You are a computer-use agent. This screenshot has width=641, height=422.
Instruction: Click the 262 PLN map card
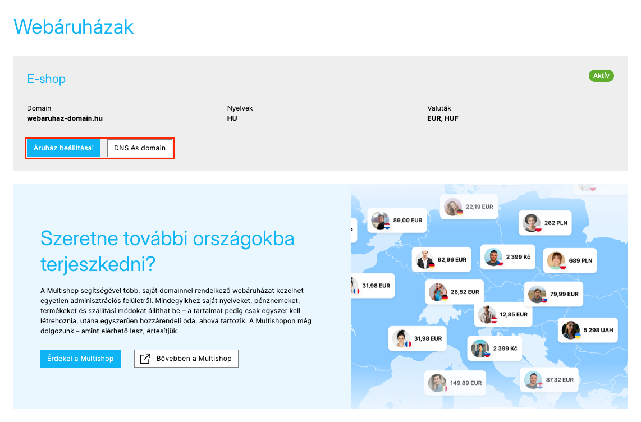click(545, 223)
